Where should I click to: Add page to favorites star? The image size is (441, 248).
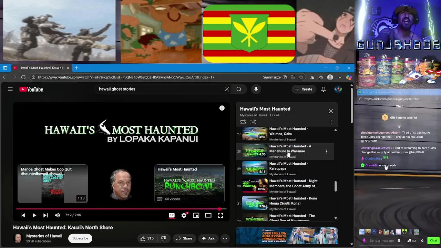pos(301,77)
